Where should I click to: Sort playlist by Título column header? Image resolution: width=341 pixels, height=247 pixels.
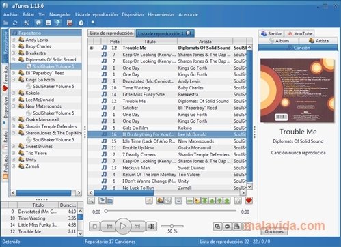tap(150, 42)
